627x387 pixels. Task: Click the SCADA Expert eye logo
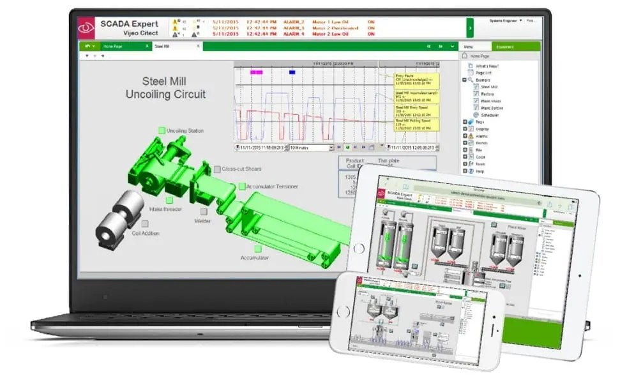click(86, 27)
